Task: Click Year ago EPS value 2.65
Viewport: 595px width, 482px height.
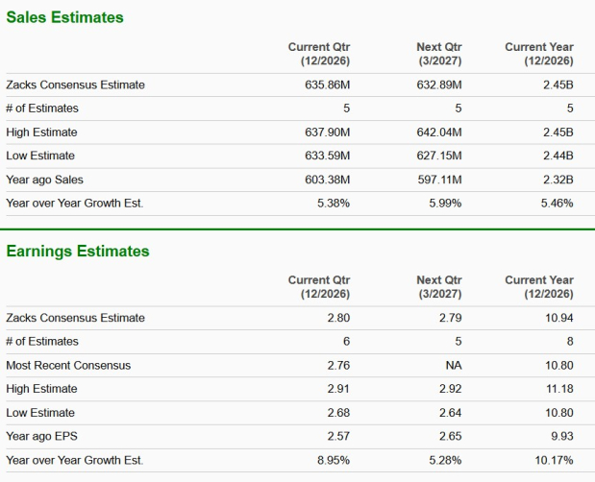Action: tap(451, 436)
